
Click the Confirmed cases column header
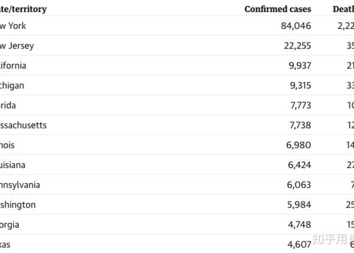tap(278, 9)
